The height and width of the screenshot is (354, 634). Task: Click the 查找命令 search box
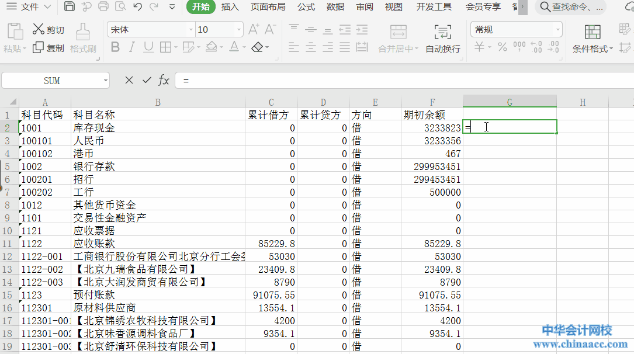571,7
